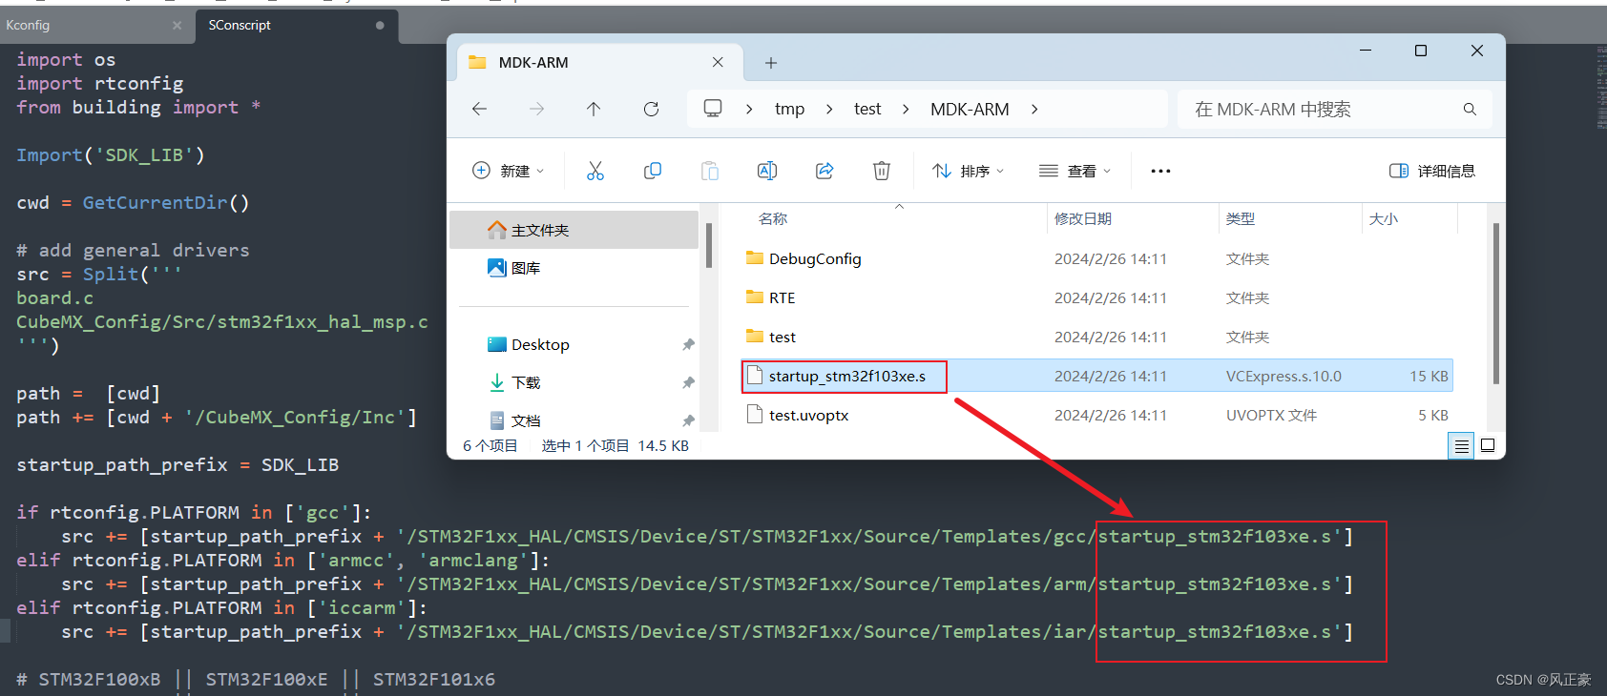
Task: Select 主文件夹 in navigation pane
Action: (574, 230)
